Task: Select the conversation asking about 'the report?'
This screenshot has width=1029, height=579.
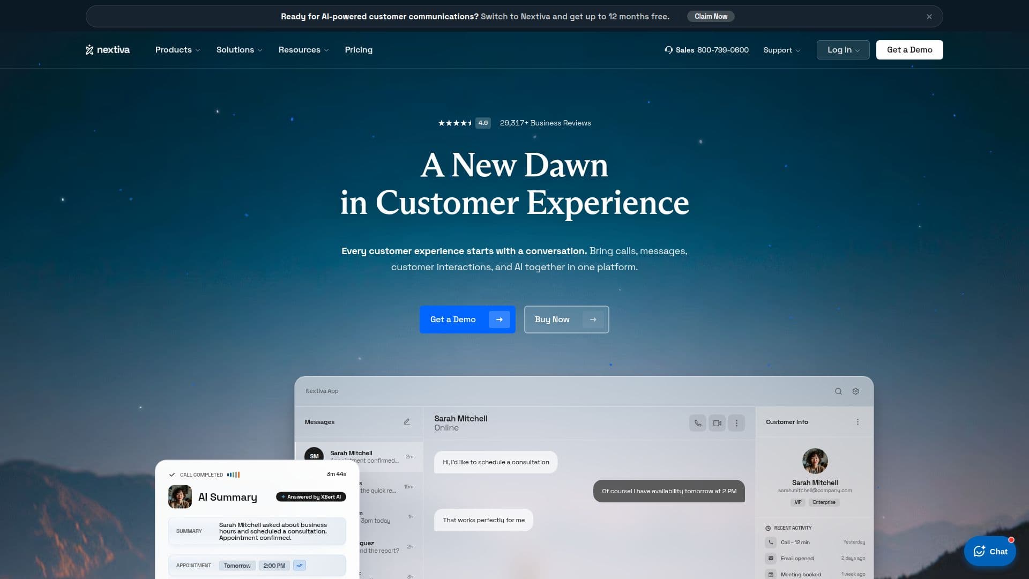Action: click(391, 547)
